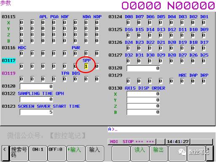The width and height of the screenshot is (216, 162).
Task: Select the MRE bit of parameter 03129
Action: tap(182, 81)
